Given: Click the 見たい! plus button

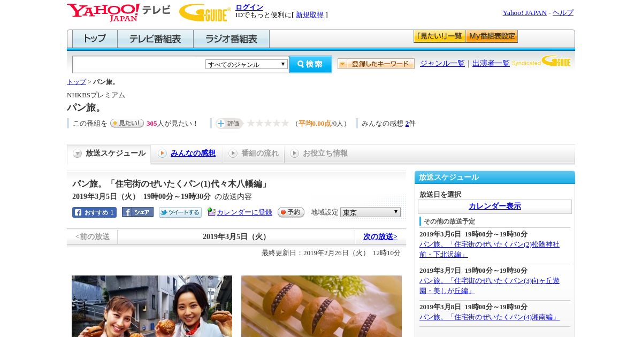Looking at the screenshot, I should [127, 123].
